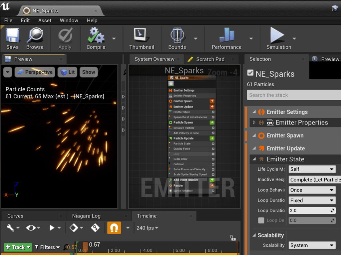Open the Window menu
The image size is (341, 255).
point(69,20)
